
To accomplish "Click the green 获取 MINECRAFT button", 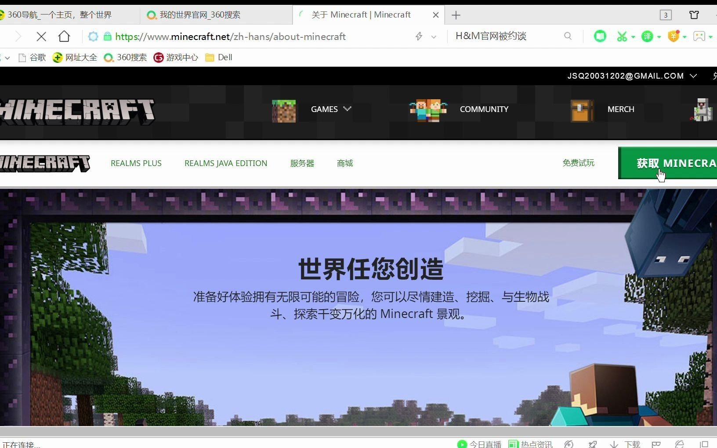I will point(667,163).
